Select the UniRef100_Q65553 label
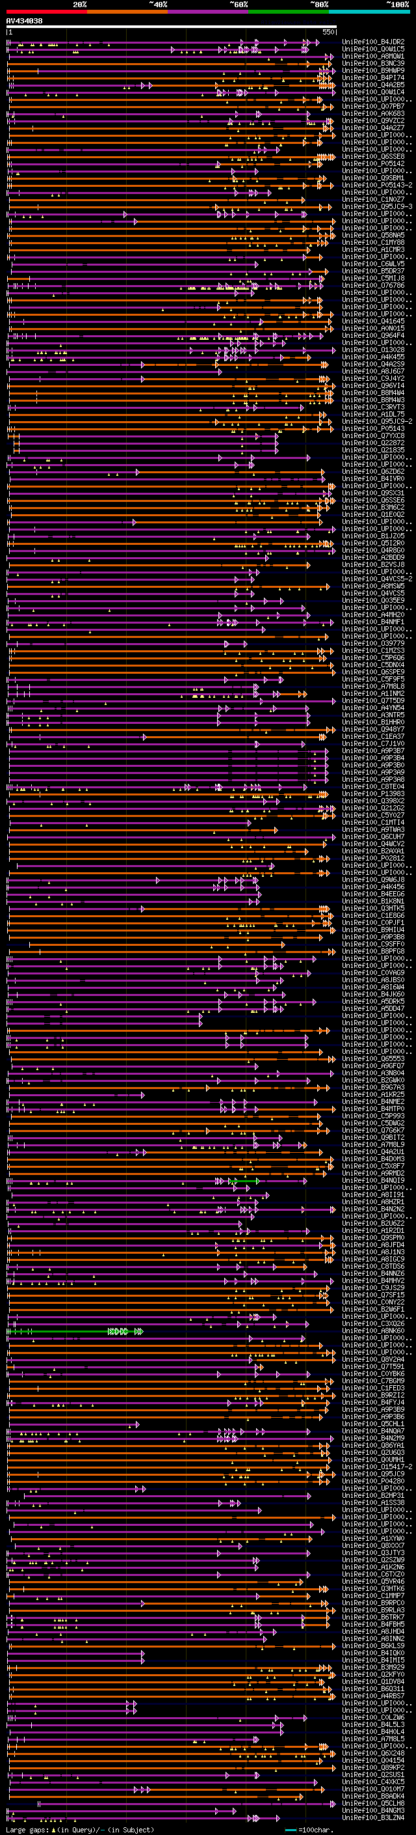The height and width of the screenshot is (1835, 416). [373, 1058]
